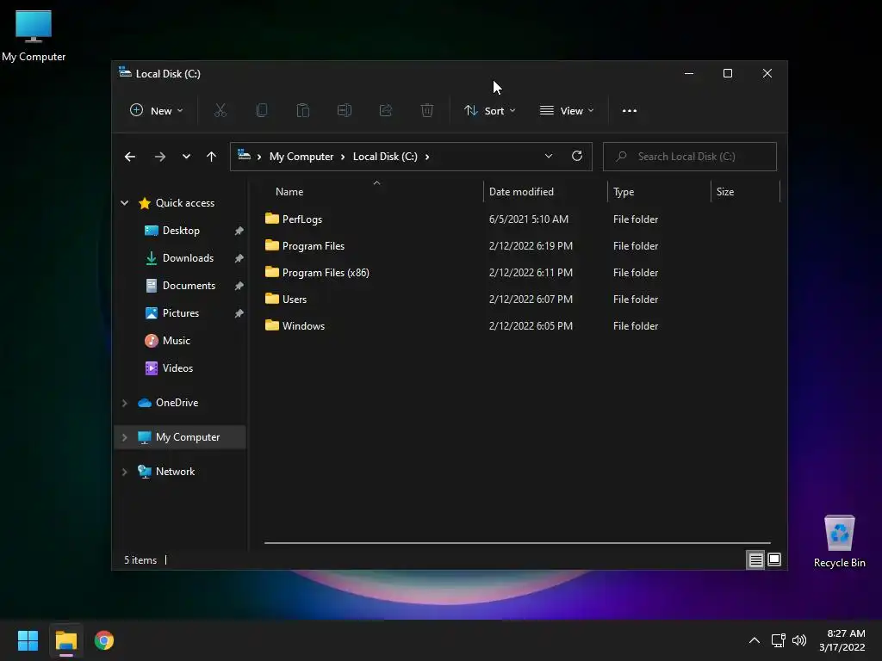882x661 pixels.
Task: Select the PerfLogs folder icon
Action: coord(272,219)
